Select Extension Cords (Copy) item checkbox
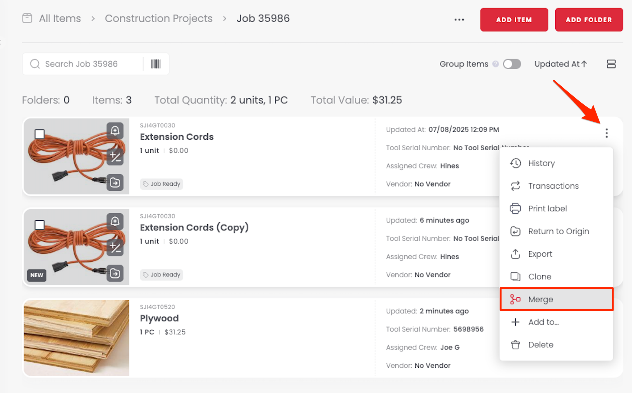The height and width of the screenshot is (393, 632). pos(40,225)
